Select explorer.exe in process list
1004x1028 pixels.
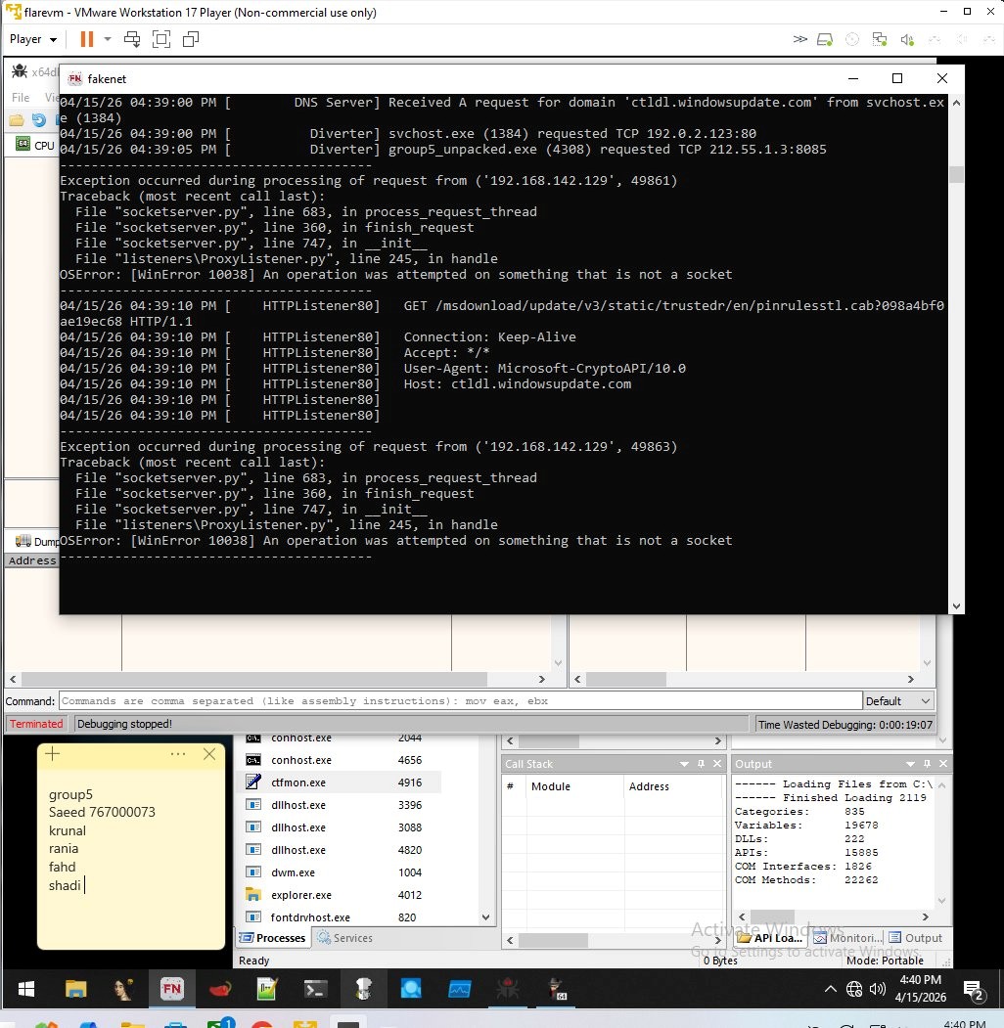point(341,895)
